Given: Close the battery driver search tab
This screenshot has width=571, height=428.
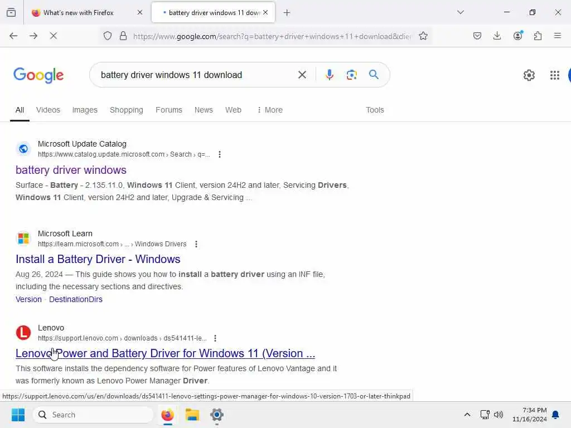Looking at the screenshot, I should pyautogui.click(x=265, y=13).
